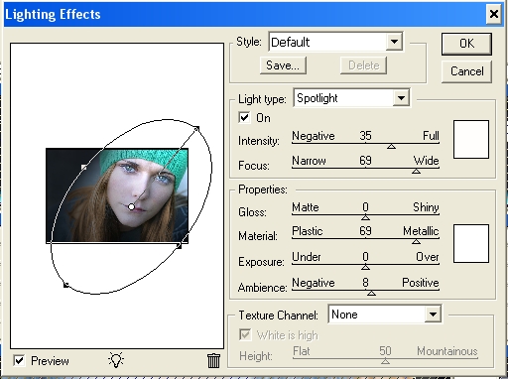Click the Metallic label on Material slider
This screenshot has width=508, height=379.
[421, 231]
